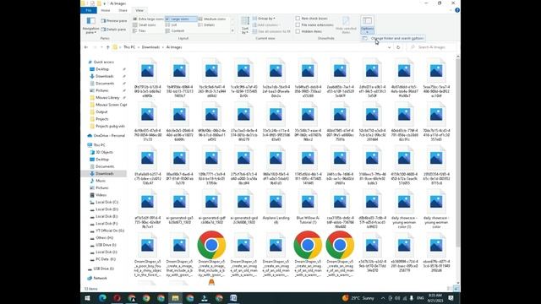Open the Sort by dropdown

point(245,25)
